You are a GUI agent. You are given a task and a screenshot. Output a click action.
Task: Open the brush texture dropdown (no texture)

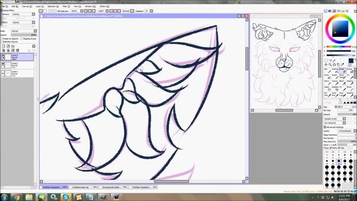pyautogui.click(x=344, y=123)
